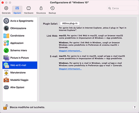Open the Backup clock icon

point(52,8)
